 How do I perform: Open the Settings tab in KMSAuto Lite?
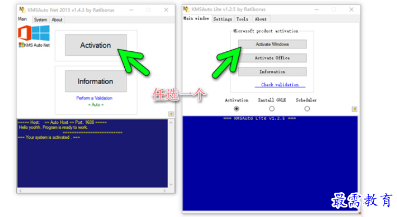223,19
